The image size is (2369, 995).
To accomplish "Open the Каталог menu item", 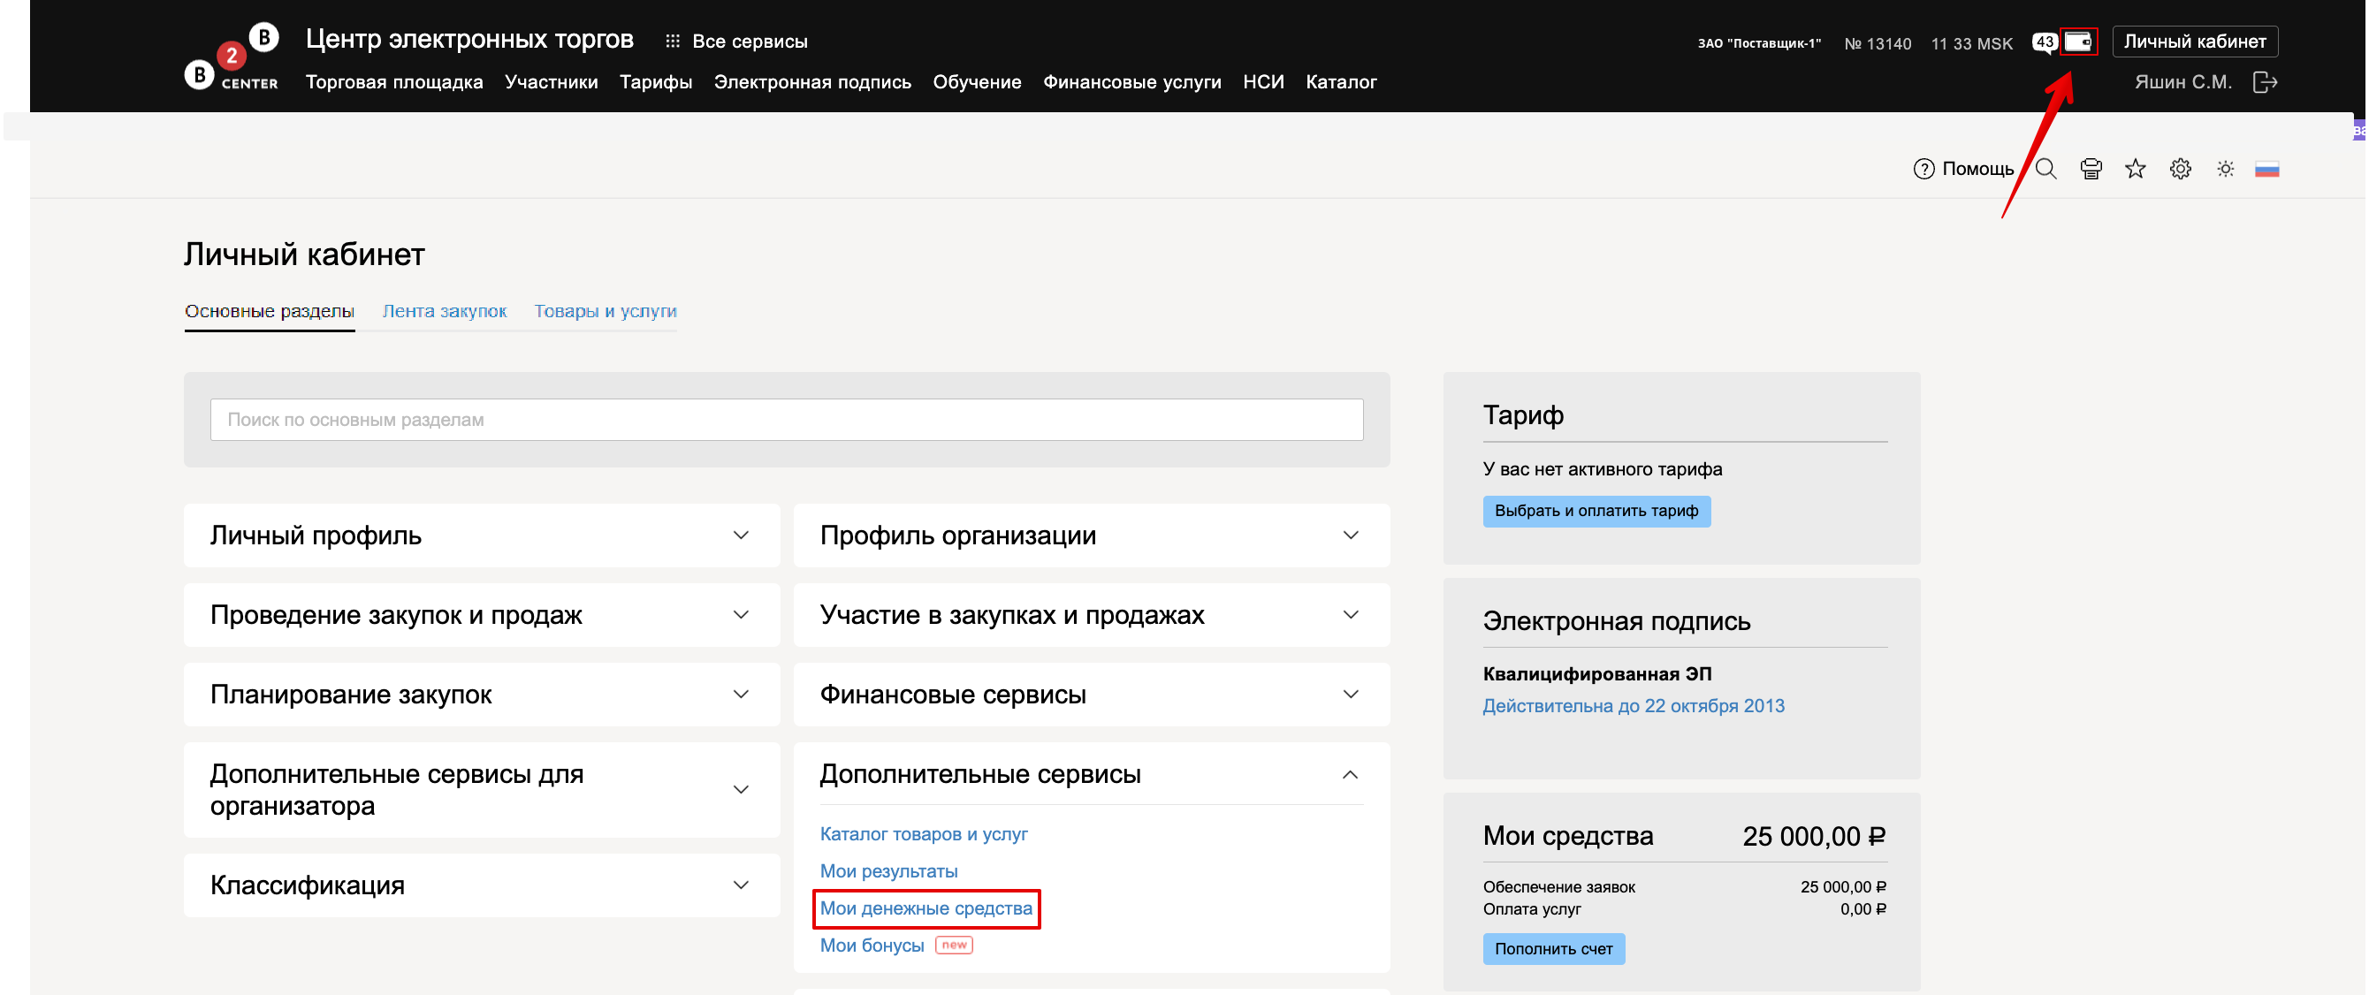I will coord(1341,83).
